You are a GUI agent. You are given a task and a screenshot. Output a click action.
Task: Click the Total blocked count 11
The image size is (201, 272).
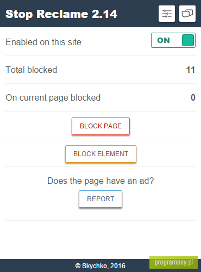click(x=191, y=70)
